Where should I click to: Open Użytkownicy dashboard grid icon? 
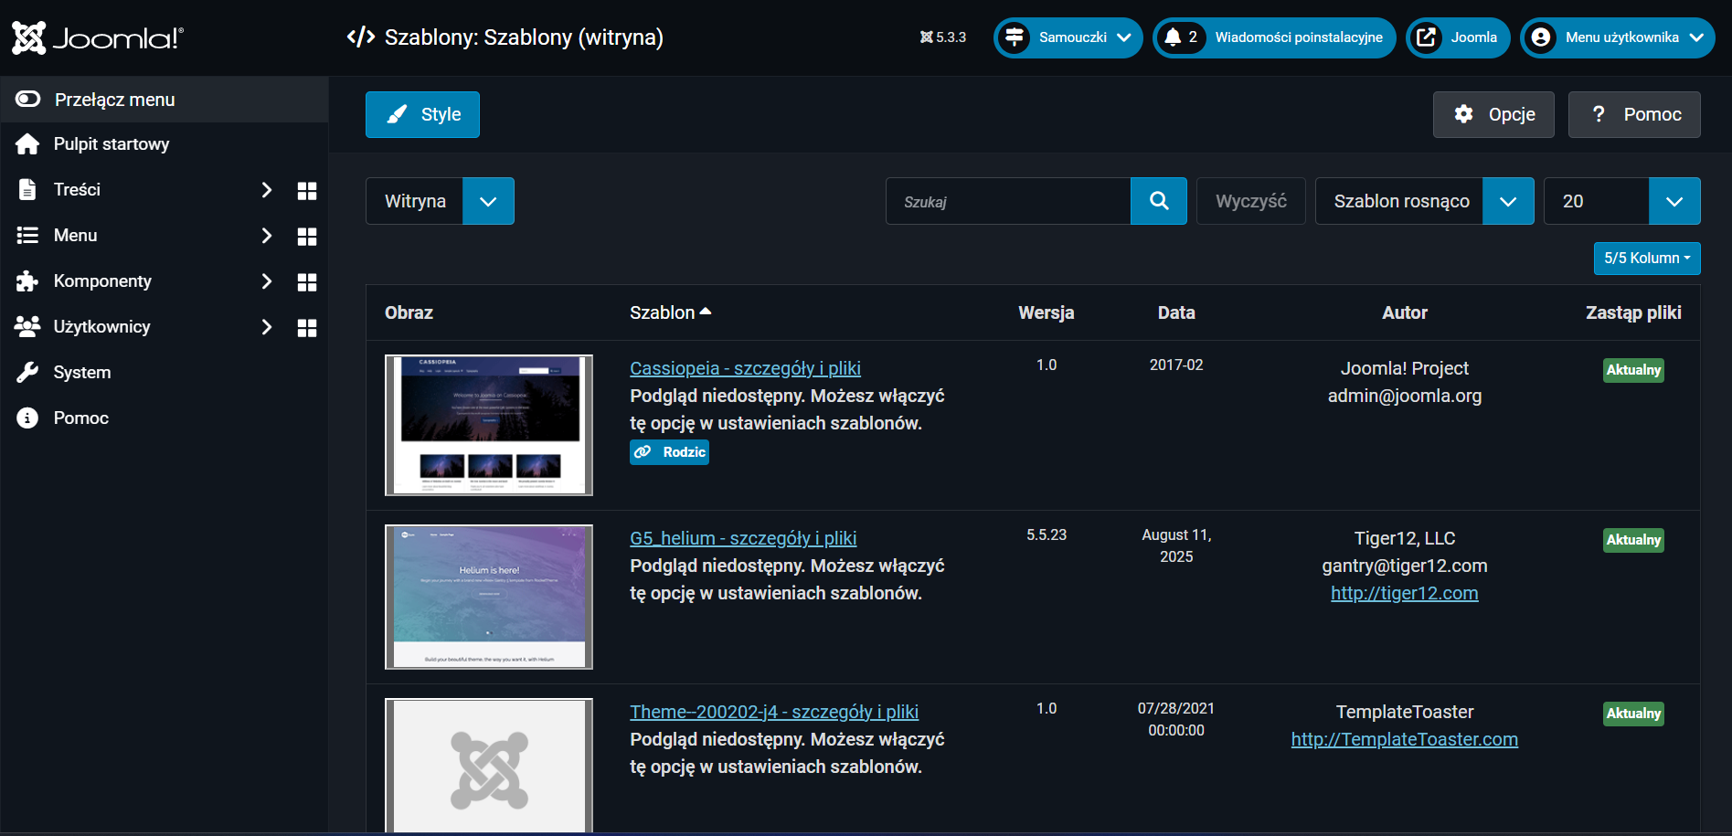307,327
